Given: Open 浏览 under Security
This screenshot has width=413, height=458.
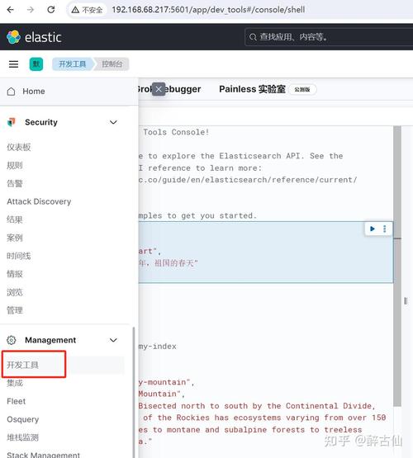Looking at the screenshot, I should click(15, 292).
